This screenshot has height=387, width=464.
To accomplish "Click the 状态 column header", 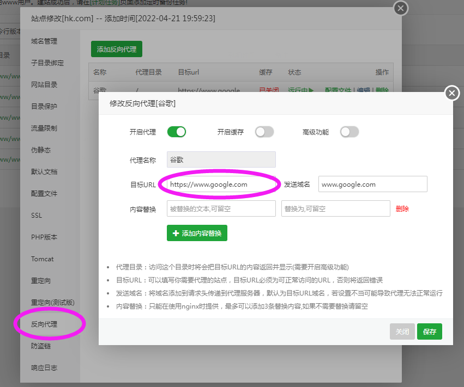I will point(295,72).
